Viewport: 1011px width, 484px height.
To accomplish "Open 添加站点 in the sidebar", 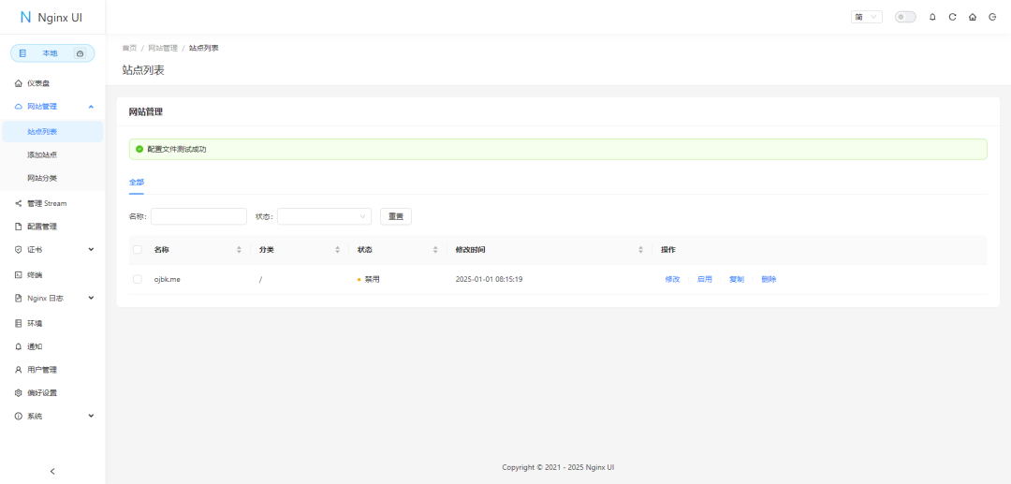I will point(42,154).
